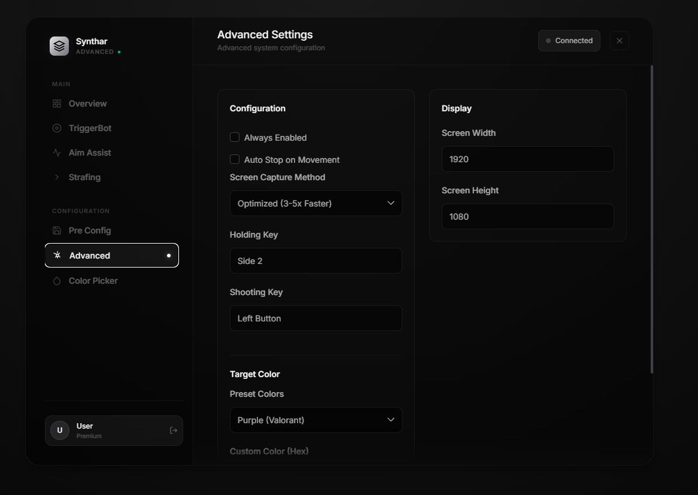The image size is (698, 495).
Task: Click the logout arrow icon
Action: pos(173,430)
